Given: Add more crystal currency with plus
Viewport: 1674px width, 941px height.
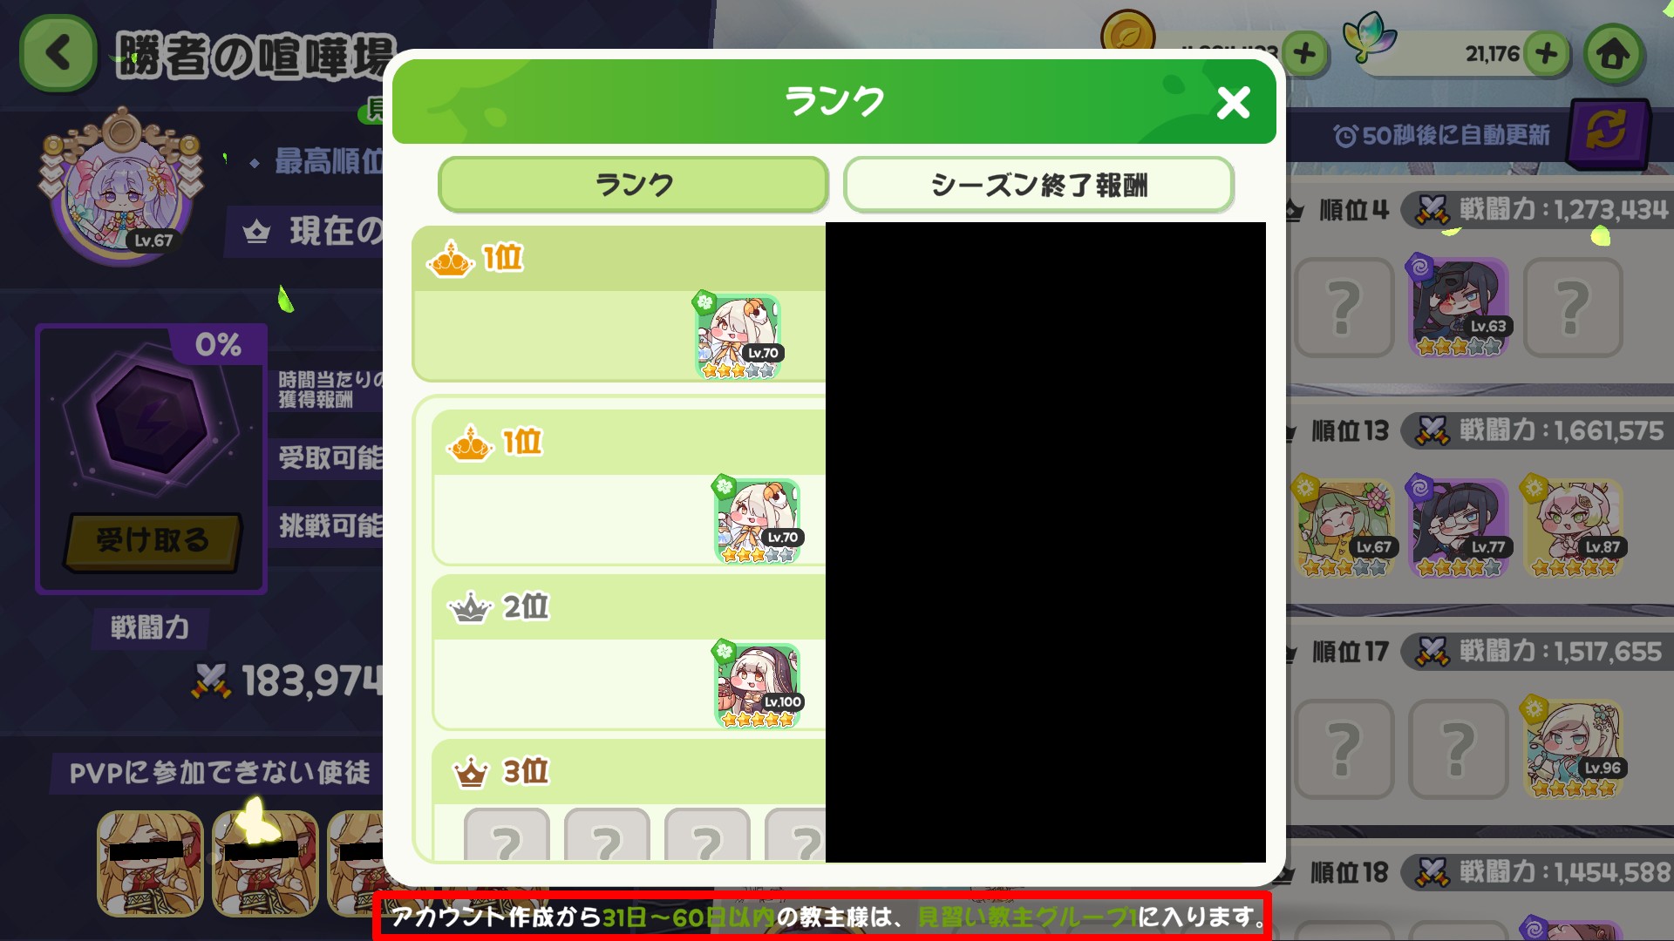Looking at the screenshot, I should 1547,53.
